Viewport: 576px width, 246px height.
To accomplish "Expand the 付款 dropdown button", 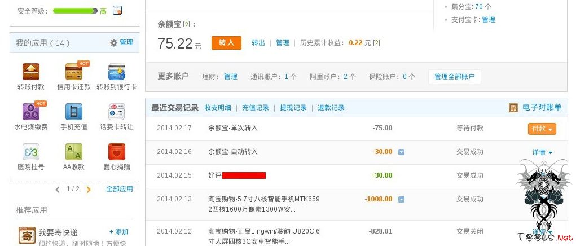I will [542, 129].
